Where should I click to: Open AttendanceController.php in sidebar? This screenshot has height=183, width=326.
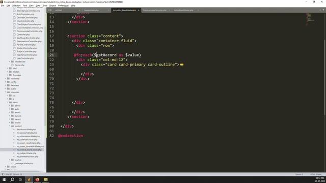coord(28,11)
